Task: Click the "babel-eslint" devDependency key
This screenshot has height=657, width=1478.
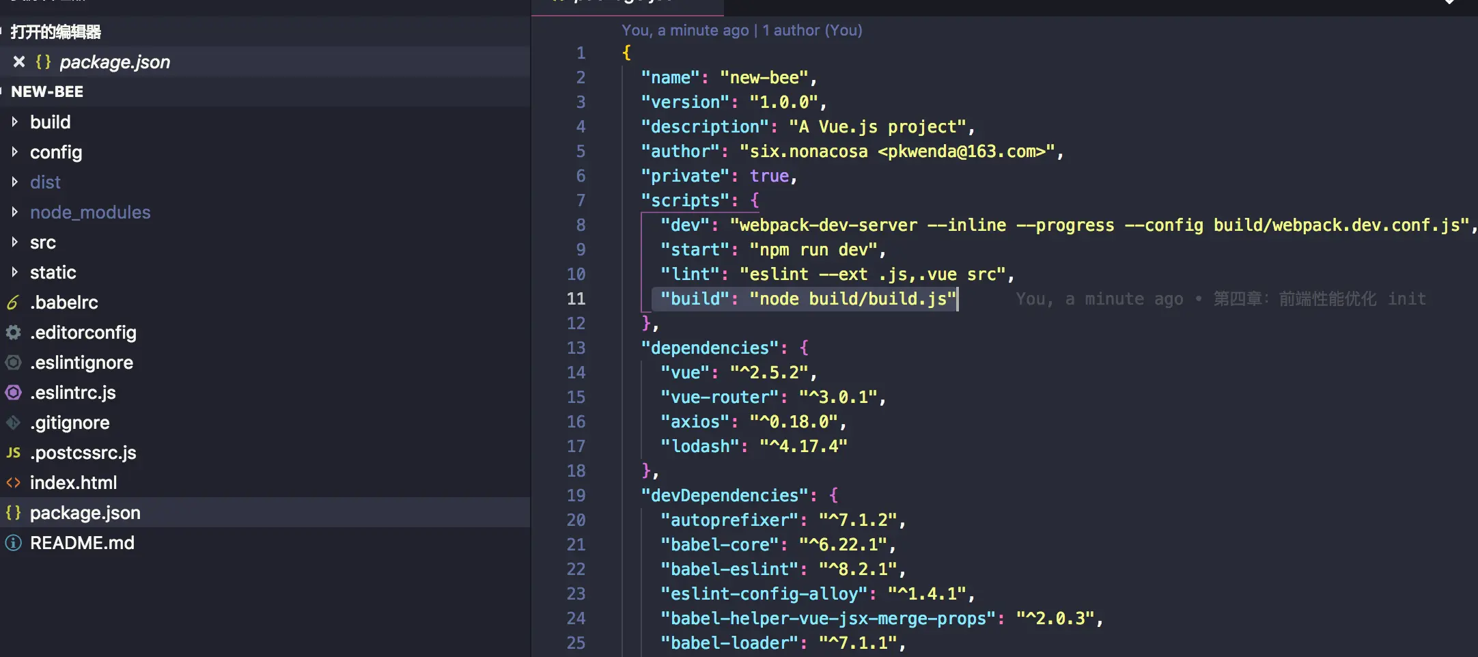Action: tap(729, 569)
